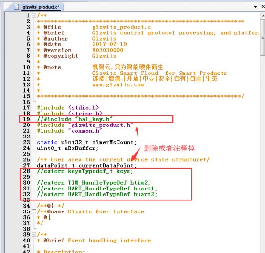Close the gizwits_product.c editor tab

pyautogui.click(x=263, y=6)
